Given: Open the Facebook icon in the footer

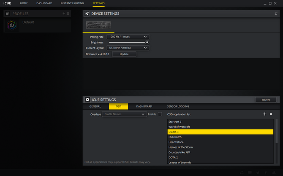Looking at the screenshot, I should point(266,173).
